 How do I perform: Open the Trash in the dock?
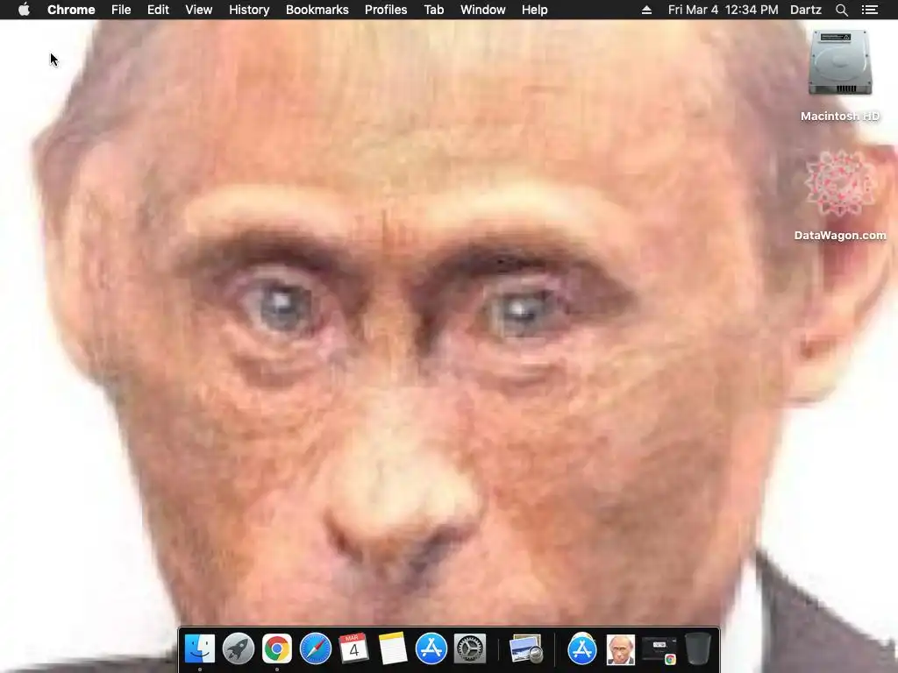click(x=698, y=648)
